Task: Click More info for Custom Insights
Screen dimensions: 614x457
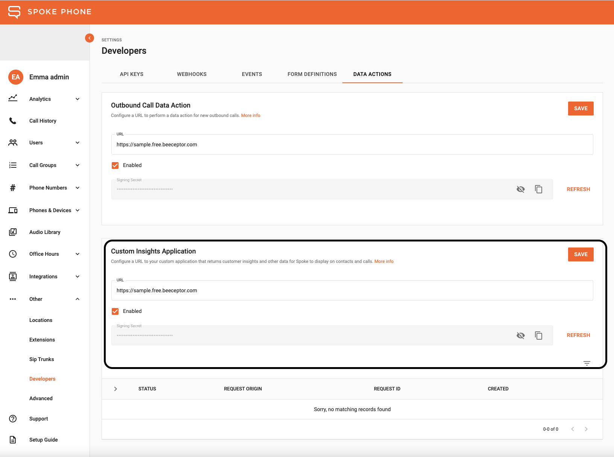Action: (384, 261)
